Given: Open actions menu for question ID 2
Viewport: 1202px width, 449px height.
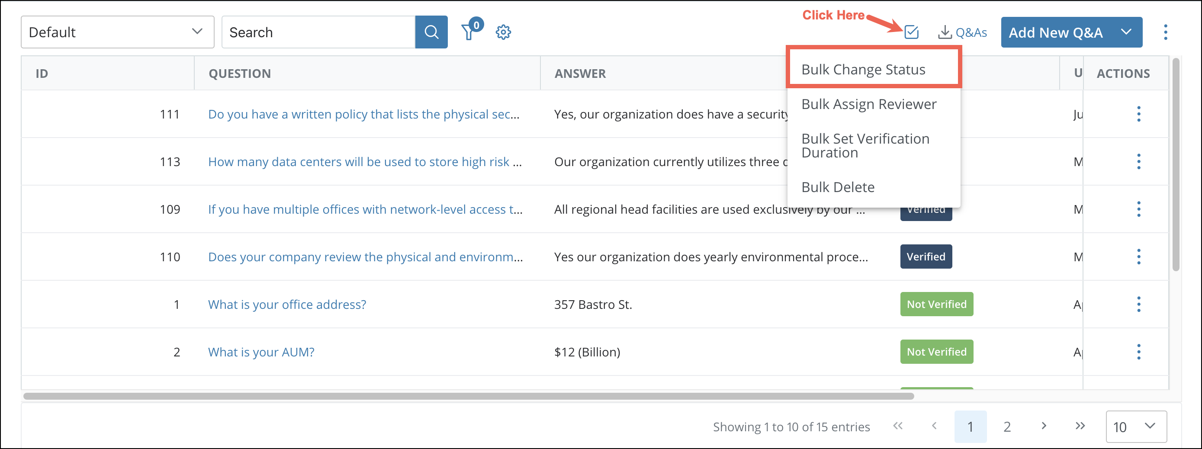Looking at the screenshot, I should click(1138, 352).
